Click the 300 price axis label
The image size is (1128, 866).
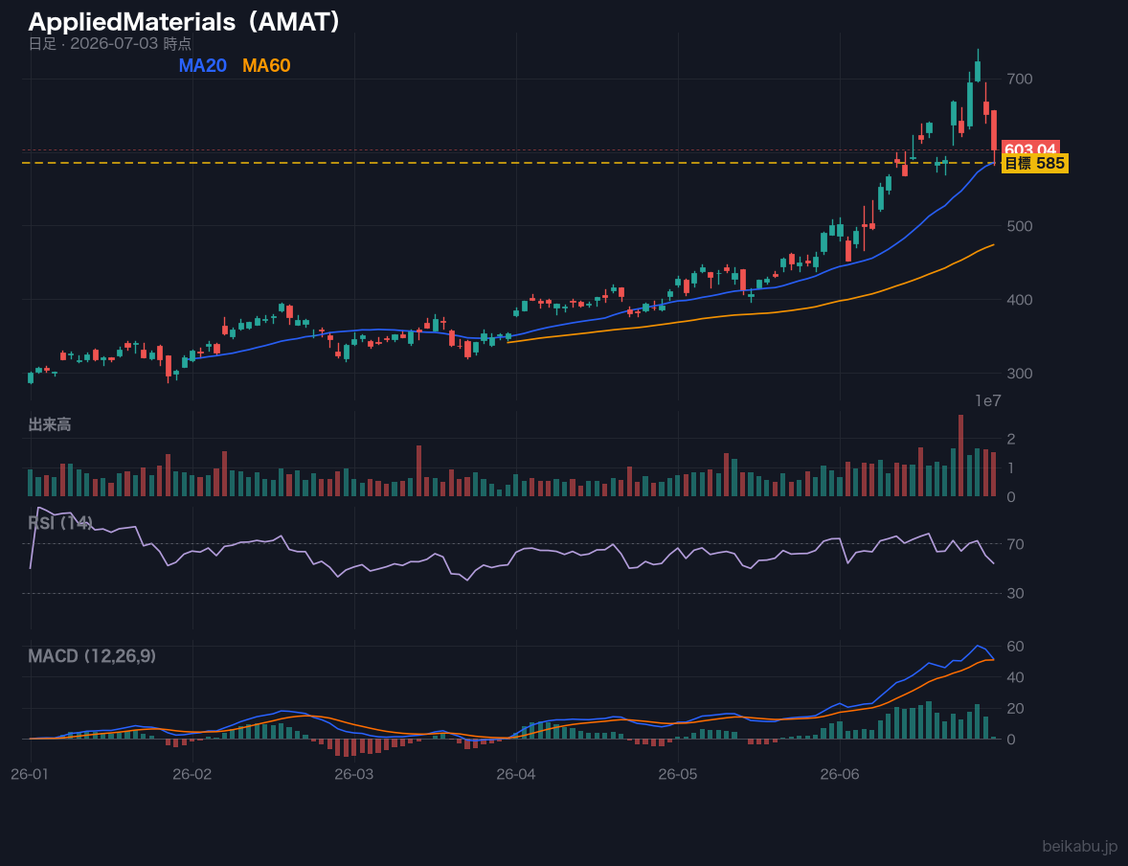click(x=1020, y=374)
